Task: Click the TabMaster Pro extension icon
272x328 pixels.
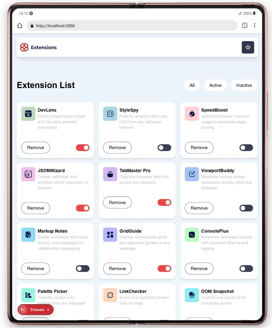Action: point(110,174)
